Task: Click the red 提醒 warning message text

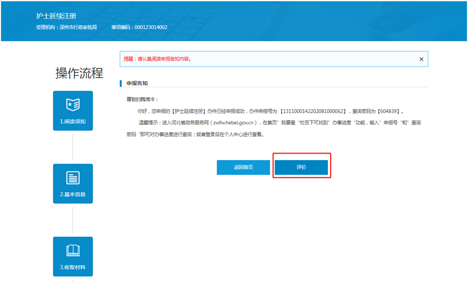Action: tap(157, 59)
